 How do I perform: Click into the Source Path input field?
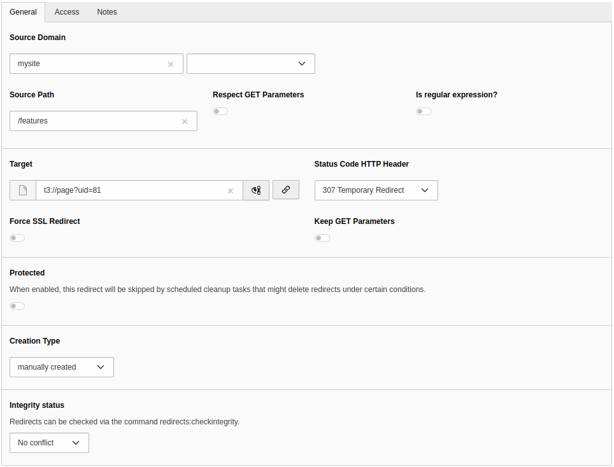(x=96, y=121)
